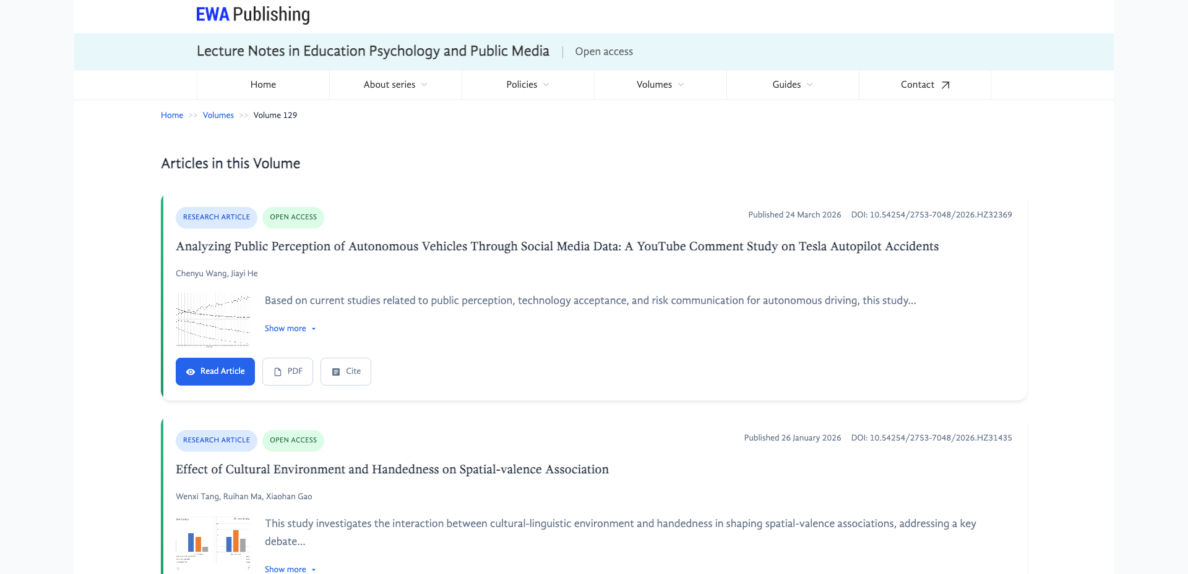
Task: Click the Open access label in header
Action: 604,52
